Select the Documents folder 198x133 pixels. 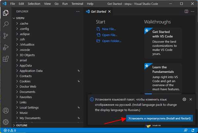point(27,92)
